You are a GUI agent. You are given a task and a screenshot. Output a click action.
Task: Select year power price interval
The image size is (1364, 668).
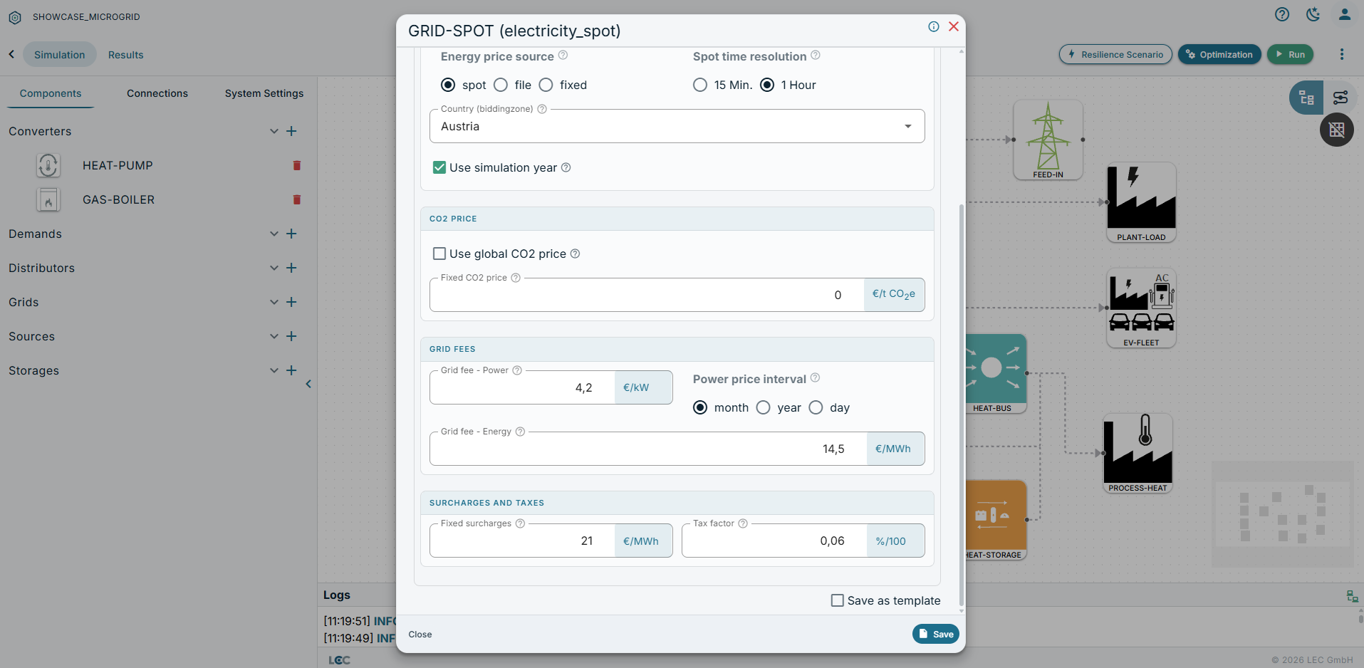763,407
